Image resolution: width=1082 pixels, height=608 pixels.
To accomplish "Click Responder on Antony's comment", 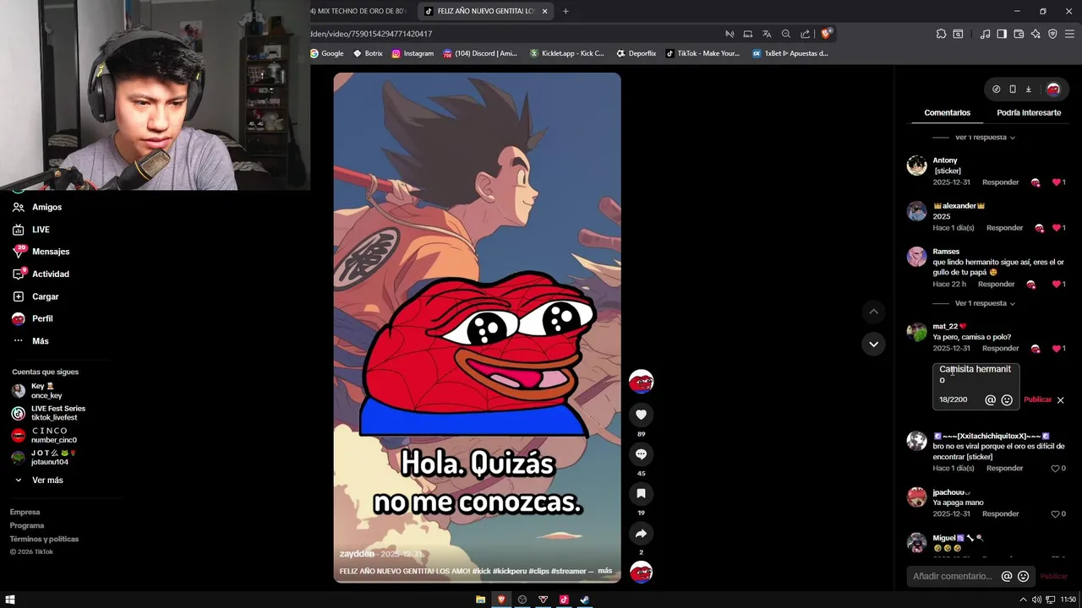I will point(1000,182).
